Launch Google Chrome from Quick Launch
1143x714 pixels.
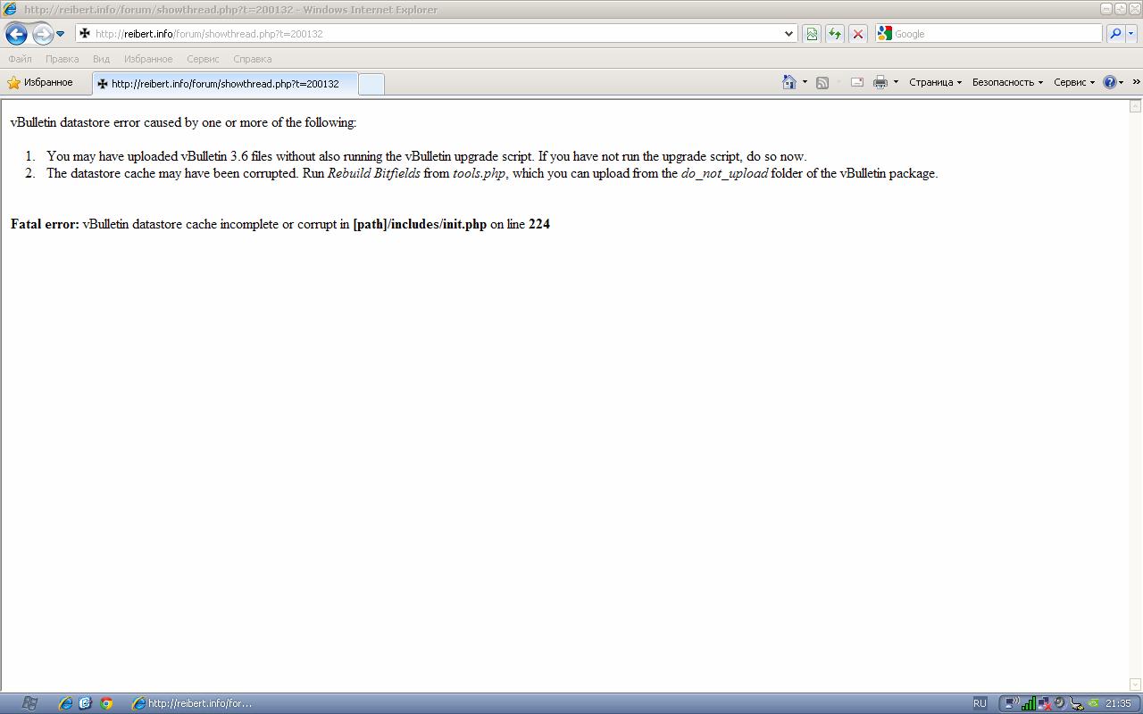pos(106,703)
